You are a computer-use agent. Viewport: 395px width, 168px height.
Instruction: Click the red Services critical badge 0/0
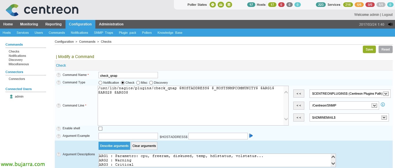370,5
